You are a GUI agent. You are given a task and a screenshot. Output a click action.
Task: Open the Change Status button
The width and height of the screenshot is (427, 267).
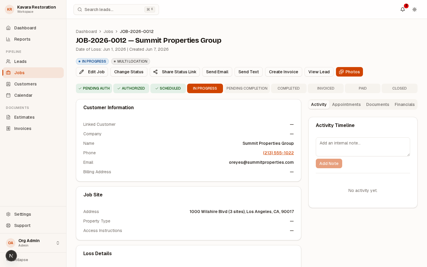click(129, 72)
